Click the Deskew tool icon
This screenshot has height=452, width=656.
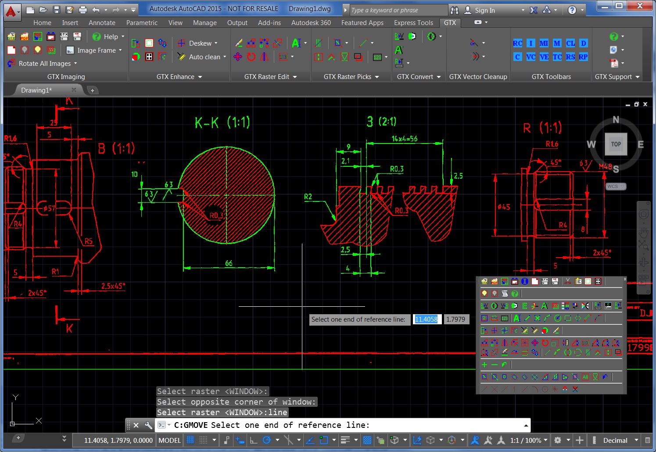point(181,43)
